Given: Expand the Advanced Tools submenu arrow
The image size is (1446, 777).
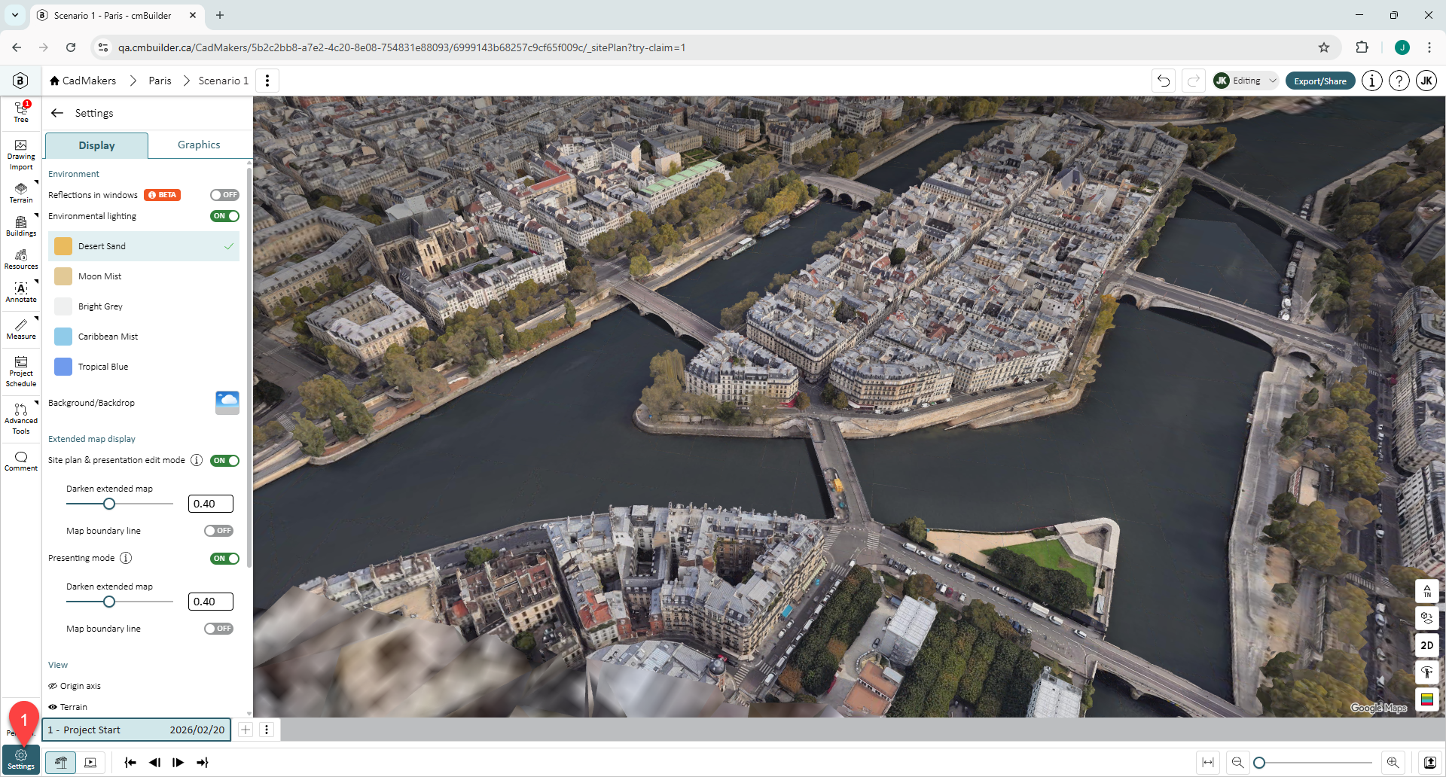Looking at the screenshot, I should pos(36,403).
